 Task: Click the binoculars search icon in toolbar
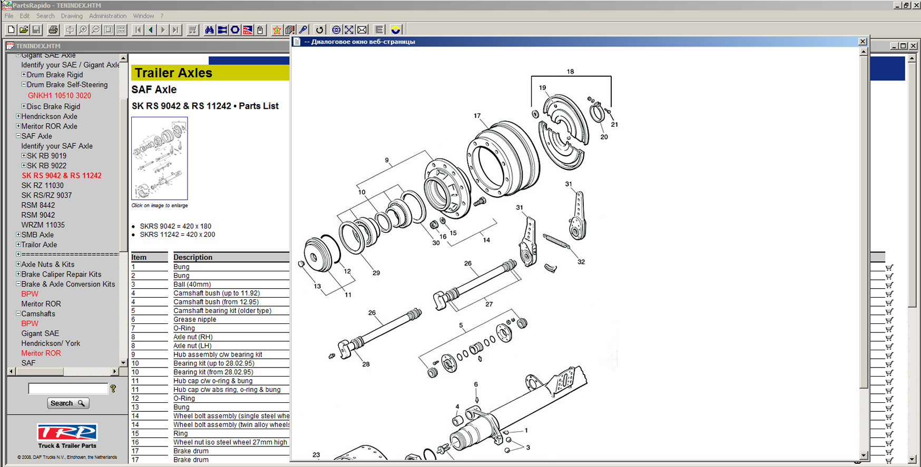point(209,30)
